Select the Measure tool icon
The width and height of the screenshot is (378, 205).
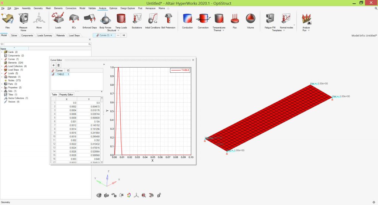tap(23, 19)
